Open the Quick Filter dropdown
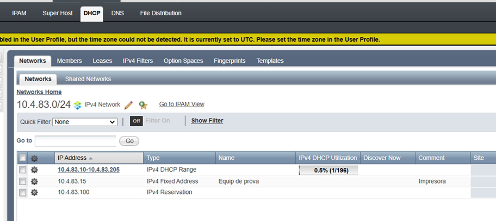The height and width of the screenshot is (221, 496). point(85,122)
